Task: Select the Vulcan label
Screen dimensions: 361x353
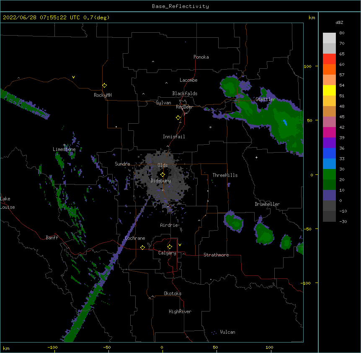Action: coord(227,332)
